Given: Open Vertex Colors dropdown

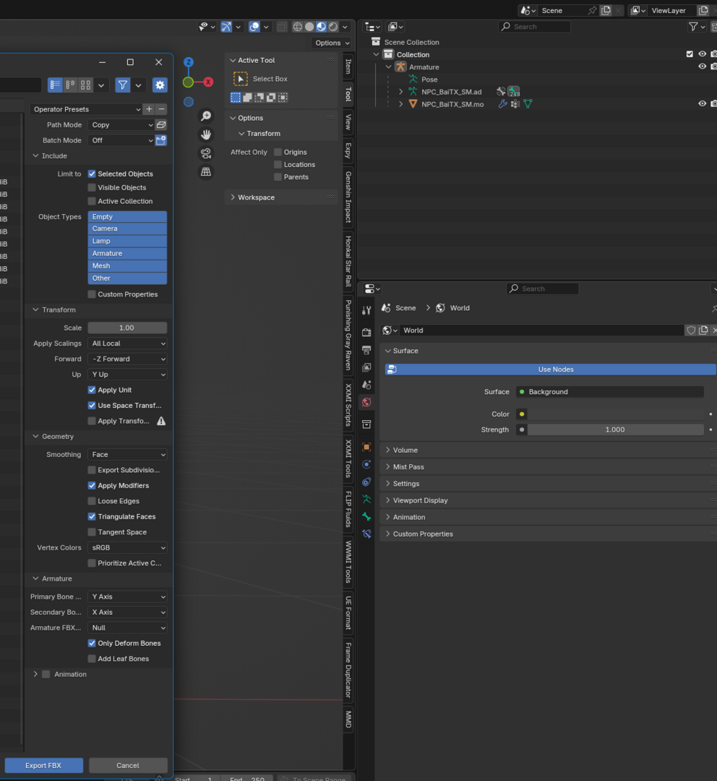Looking at the screenshot, I should pyautogui.click(x=127, y=548).
